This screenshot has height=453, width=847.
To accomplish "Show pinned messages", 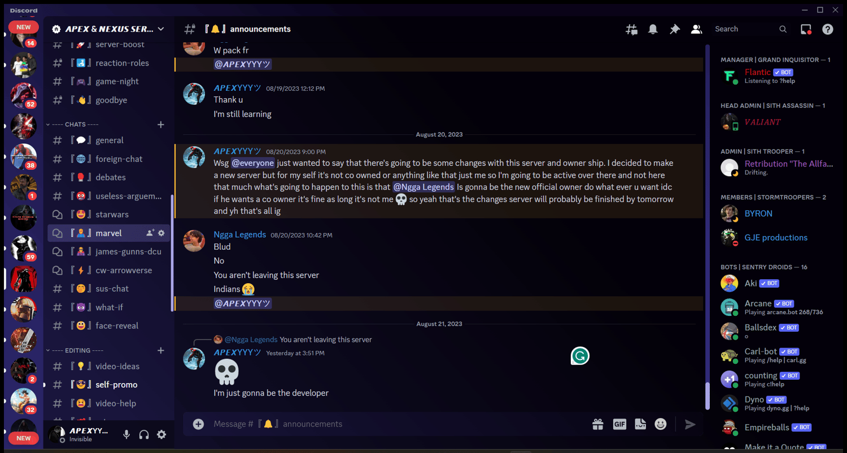I will tap(675, 29).
